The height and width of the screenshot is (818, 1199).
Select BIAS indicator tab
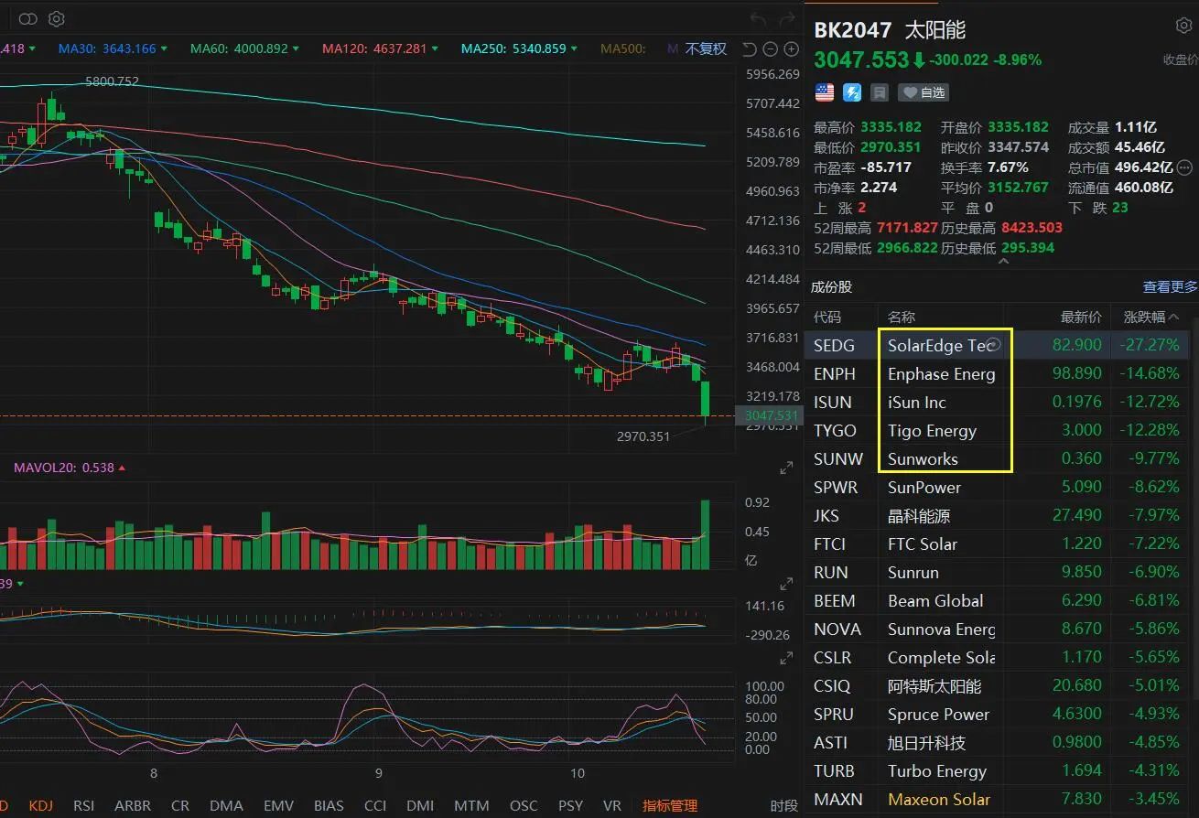coord(329,806)
